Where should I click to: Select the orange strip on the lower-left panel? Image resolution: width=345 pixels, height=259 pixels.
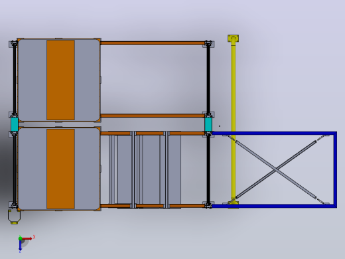(60, 169)
